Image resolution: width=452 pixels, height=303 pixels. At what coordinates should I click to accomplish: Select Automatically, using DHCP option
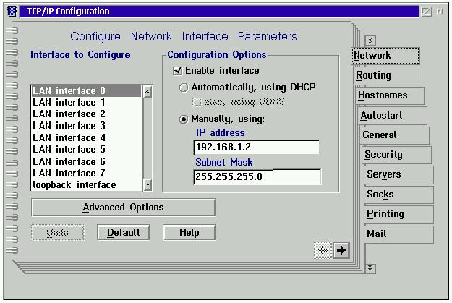click(184, 88)
